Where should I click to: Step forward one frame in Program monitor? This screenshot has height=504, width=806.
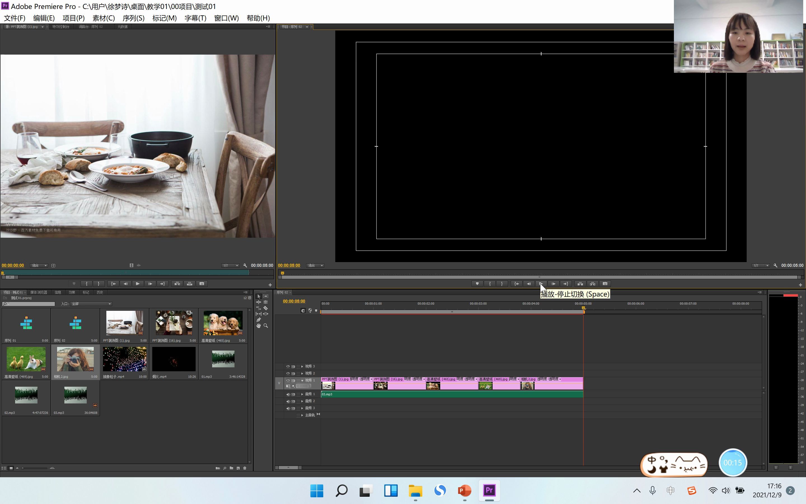(554, 284)
